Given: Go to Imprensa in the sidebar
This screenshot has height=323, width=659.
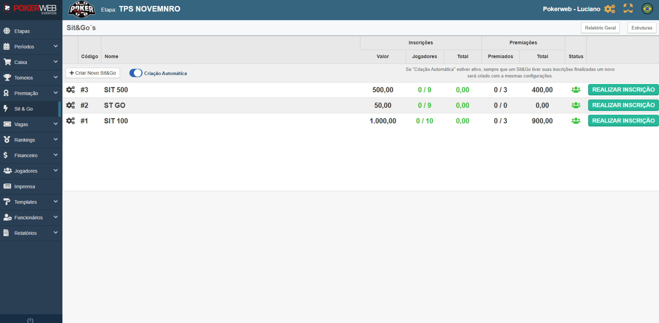Looking at the screenshot, I should pyautogui.click(x=25, y=186).
